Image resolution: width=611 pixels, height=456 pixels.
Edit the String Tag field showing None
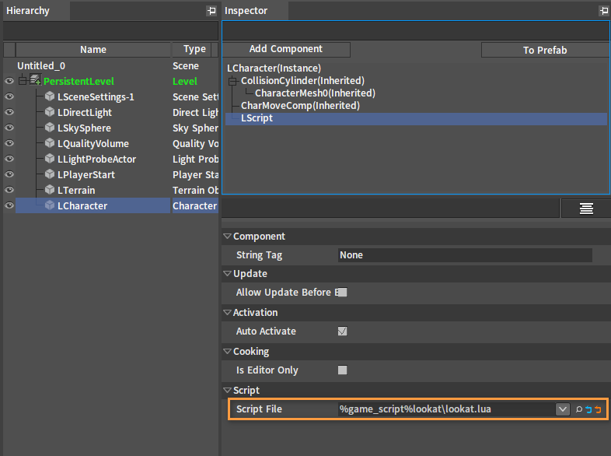point(465,255)
